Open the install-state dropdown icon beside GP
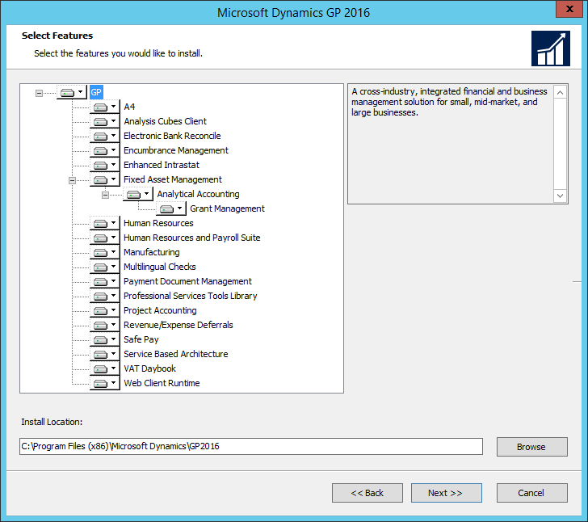 point(72,92)
